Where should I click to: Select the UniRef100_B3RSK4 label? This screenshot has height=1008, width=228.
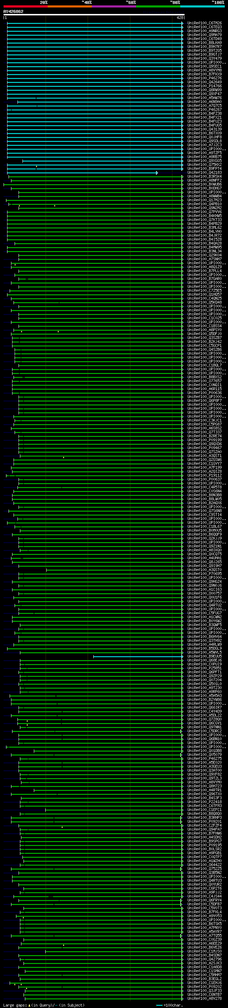(x=204, y=177)
